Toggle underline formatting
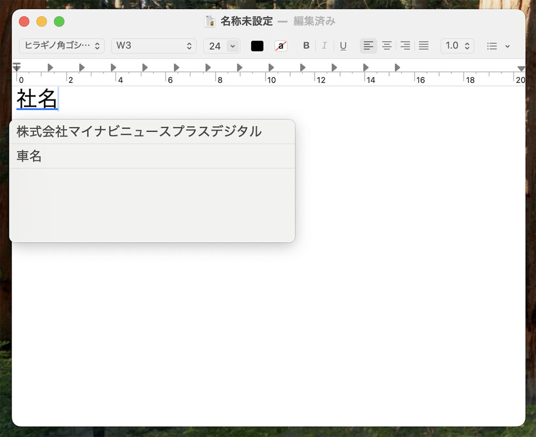This screenshot has height=437, width=536. pos(343,46)
